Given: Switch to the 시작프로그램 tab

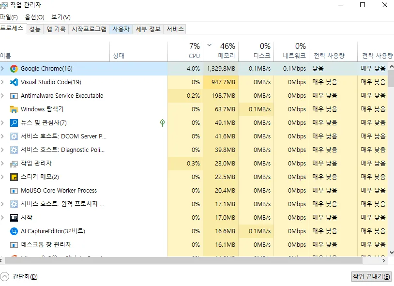Looking at the screenshot, I should coord(89,29).
